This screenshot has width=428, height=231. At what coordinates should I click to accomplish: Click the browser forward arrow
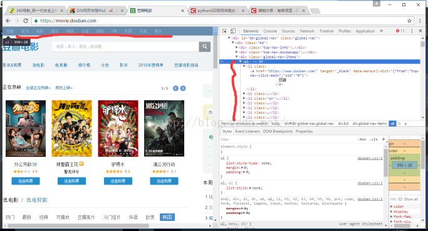17,21
